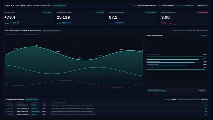Click the EVENT-CONSUMER-08 channel row

pyautogui.click(x=106, y=108)
